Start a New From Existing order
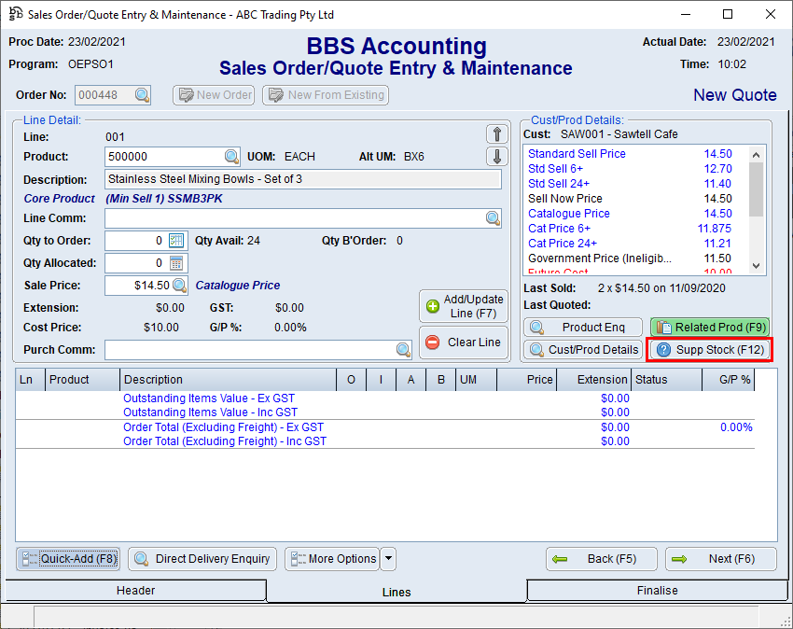This screenshot has height=629, width=793. (325, 94)
